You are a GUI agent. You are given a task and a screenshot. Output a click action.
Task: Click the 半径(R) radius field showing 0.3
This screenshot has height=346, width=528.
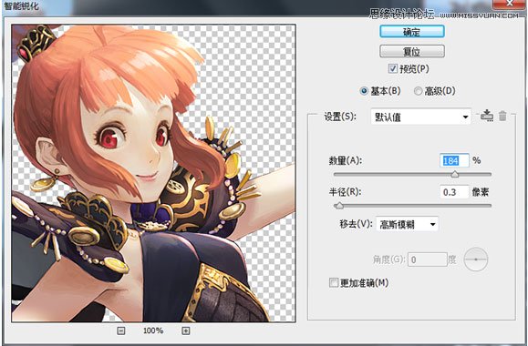click(x=454, y=192)
